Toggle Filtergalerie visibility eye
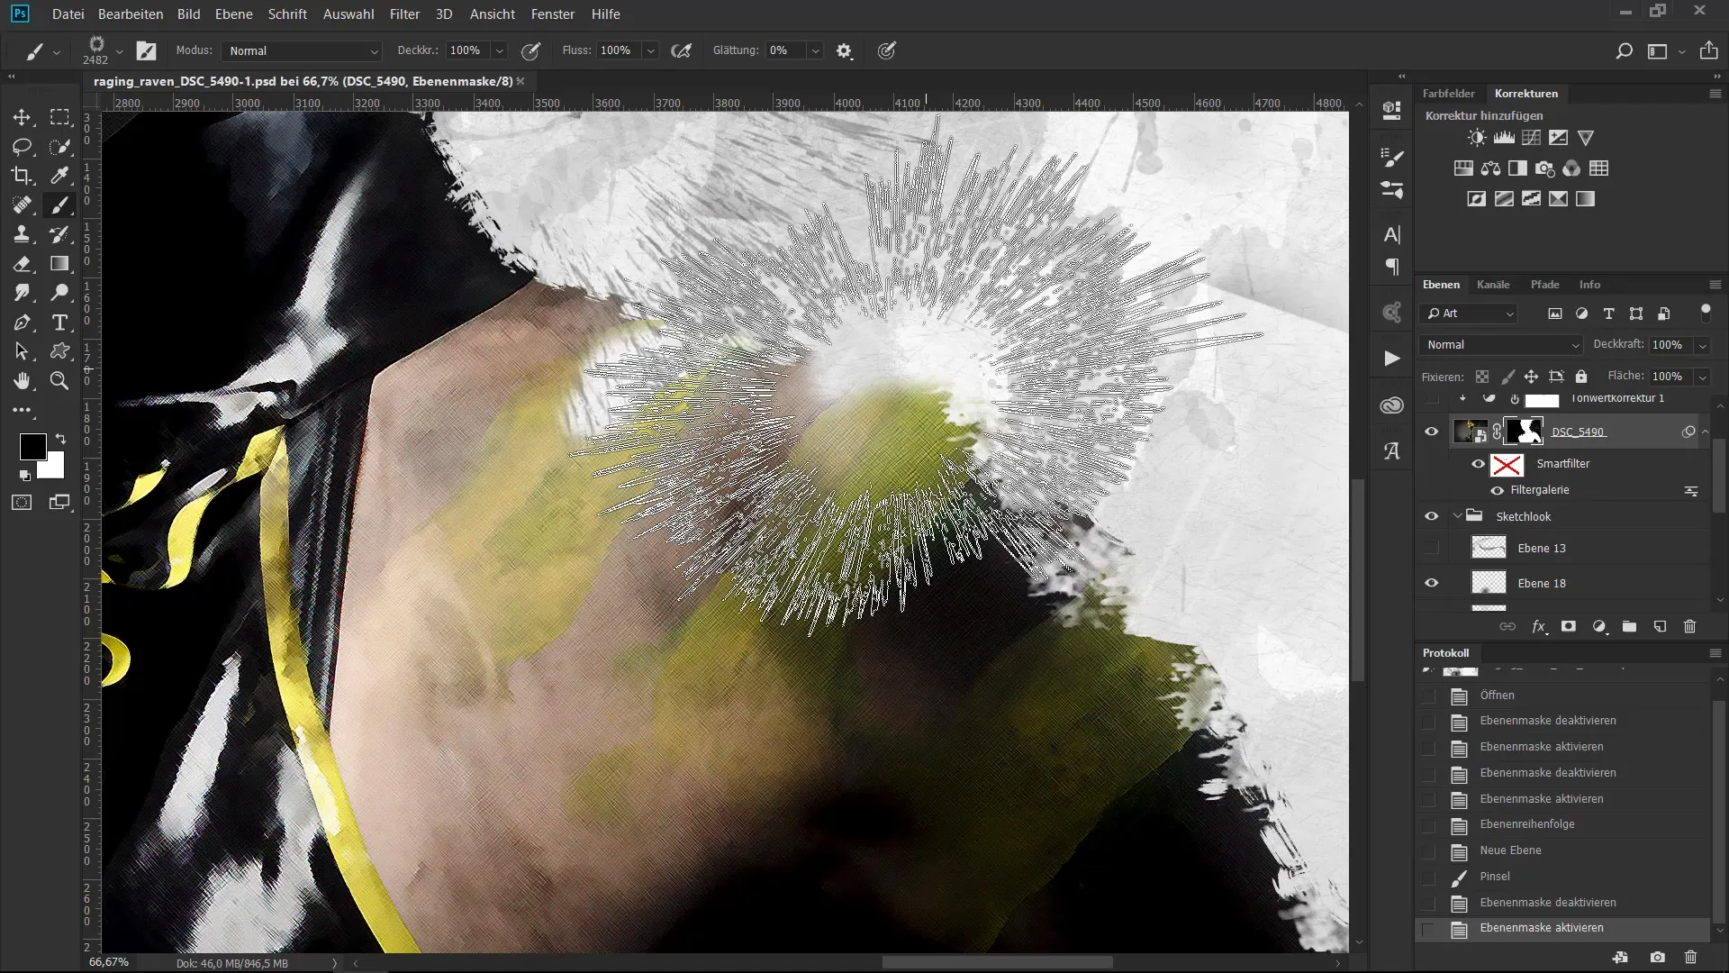The height and width of the screenshot is (973, 1729). coord(1497,491)
